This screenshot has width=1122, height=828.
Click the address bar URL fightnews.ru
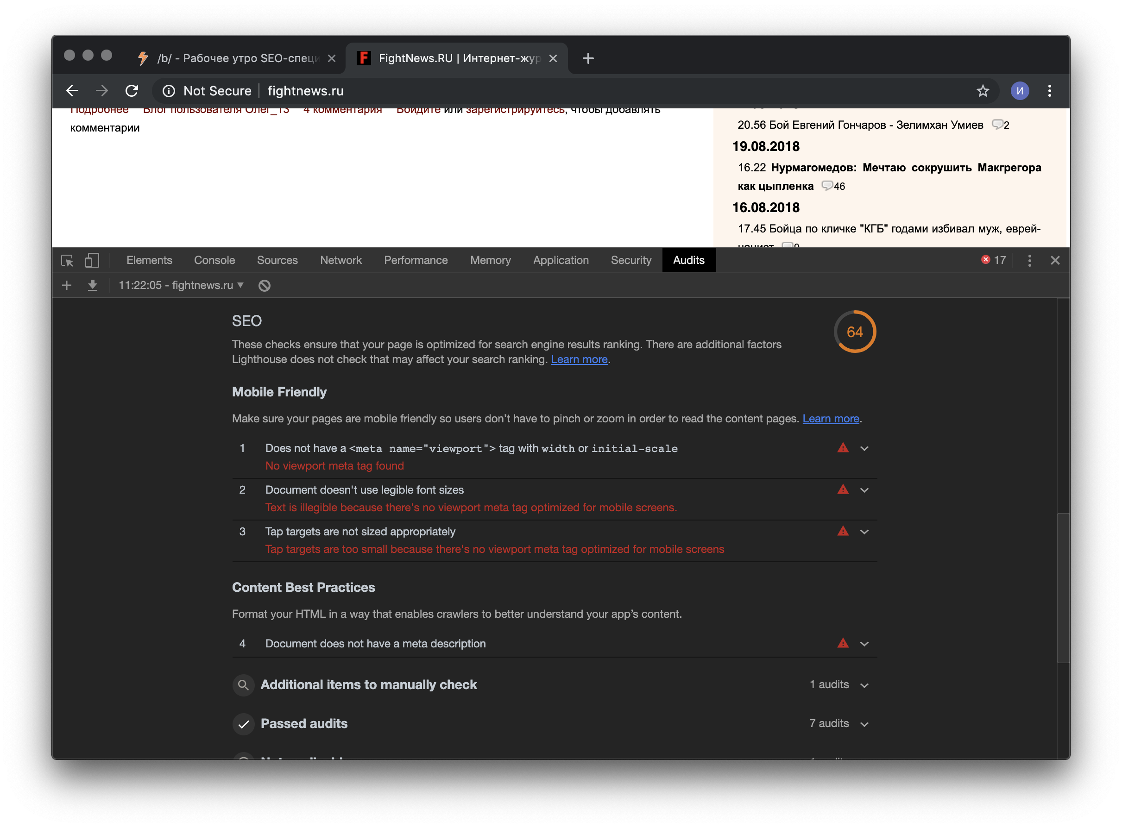click(305, 91)
